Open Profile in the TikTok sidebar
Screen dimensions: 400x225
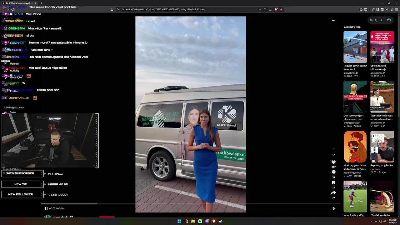pyautogui.click(x=14, y=91)
